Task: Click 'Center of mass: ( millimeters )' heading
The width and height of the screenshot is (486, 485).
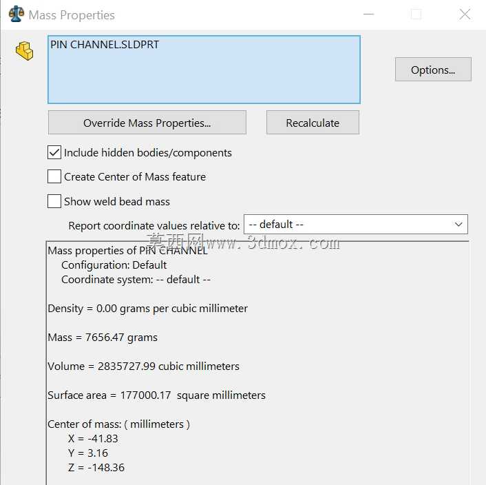Action: point(118,424)
